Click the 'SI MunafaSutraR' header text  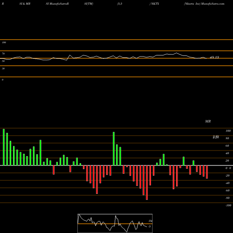point(57,4)
